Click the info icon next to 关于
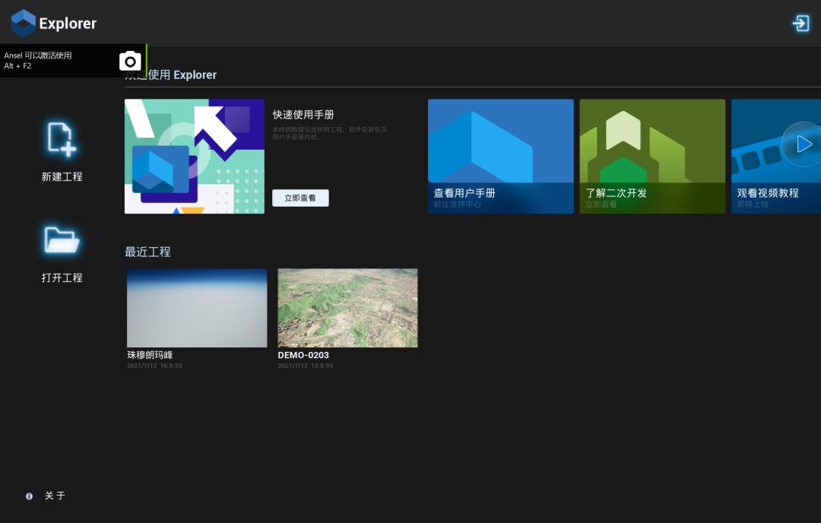The image size is (821, 523). point(29,496)
